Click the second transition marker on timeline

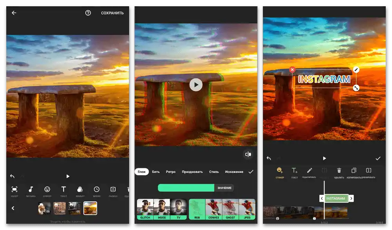point(314,219)
